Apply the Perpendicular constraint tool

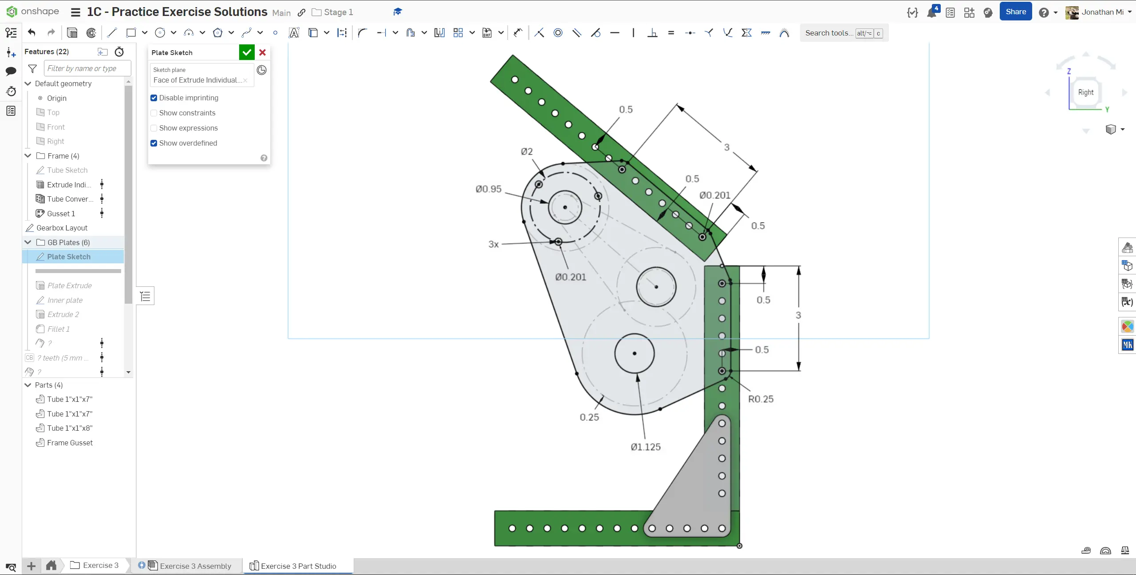point(652,32)
